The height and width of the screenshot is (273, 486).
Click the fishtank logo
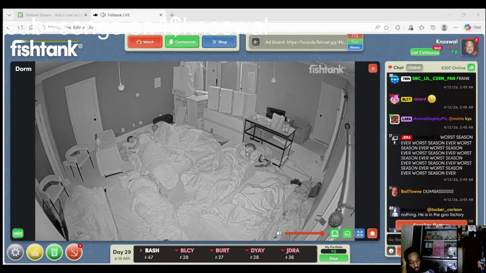pos(46,49)
